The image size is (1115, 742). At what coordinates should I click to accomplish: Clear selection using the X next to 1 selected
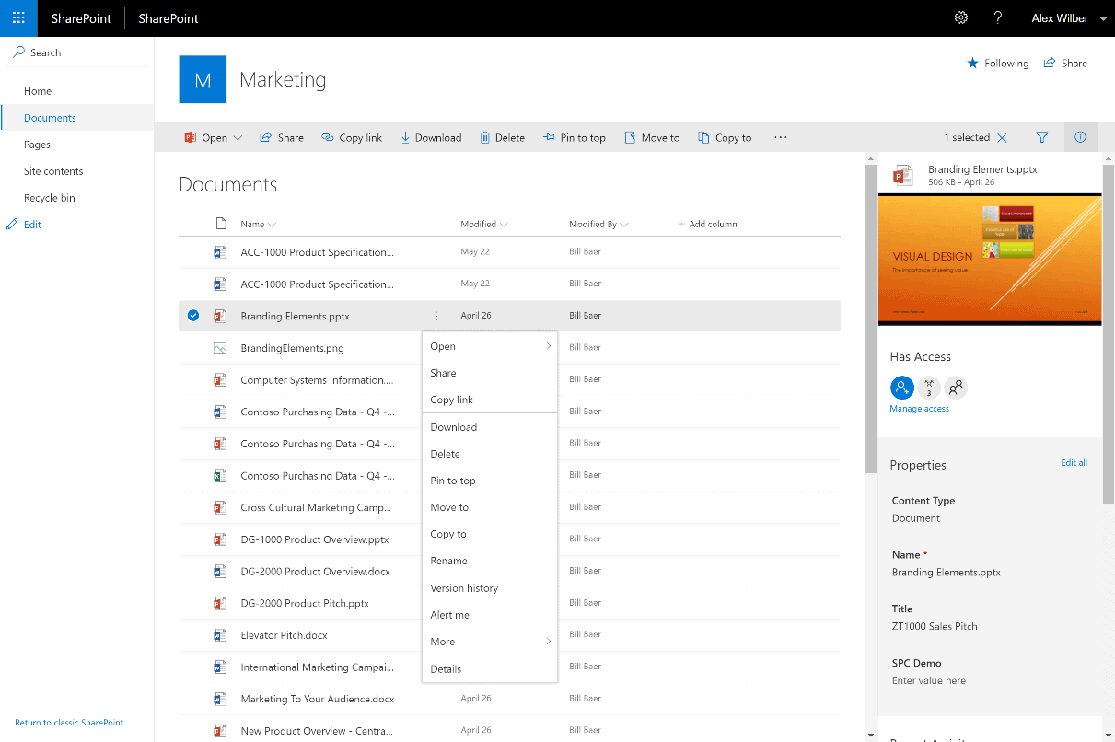click(x=1004, y=137)
